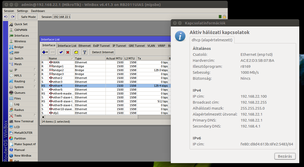
Task: Switch to the VLAN tab
Action: (151, 46)
